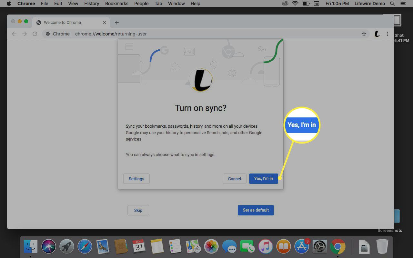Open Calendar showing 31 in Dock

pos(139,247)
